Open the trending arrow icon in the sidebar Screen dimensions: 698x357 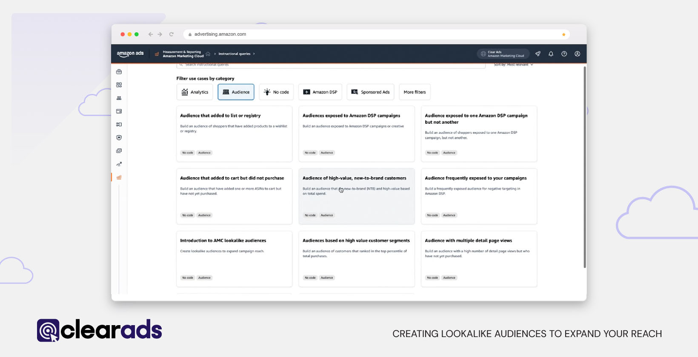click(119, 164)
